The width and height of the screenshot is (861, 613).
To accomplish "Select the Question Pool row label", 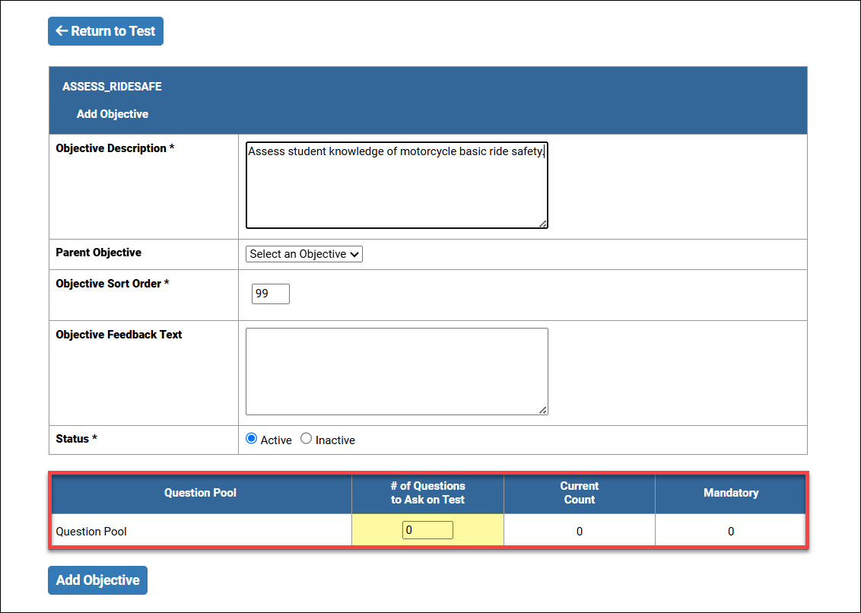I will click(x=91, y=532).
